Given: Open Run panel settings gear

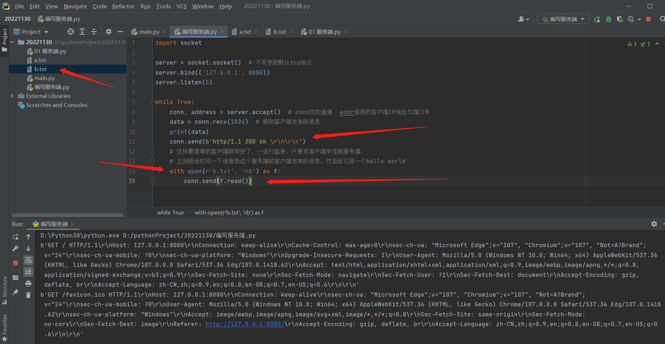Looking at the screenshot, I should pos(654,224).
